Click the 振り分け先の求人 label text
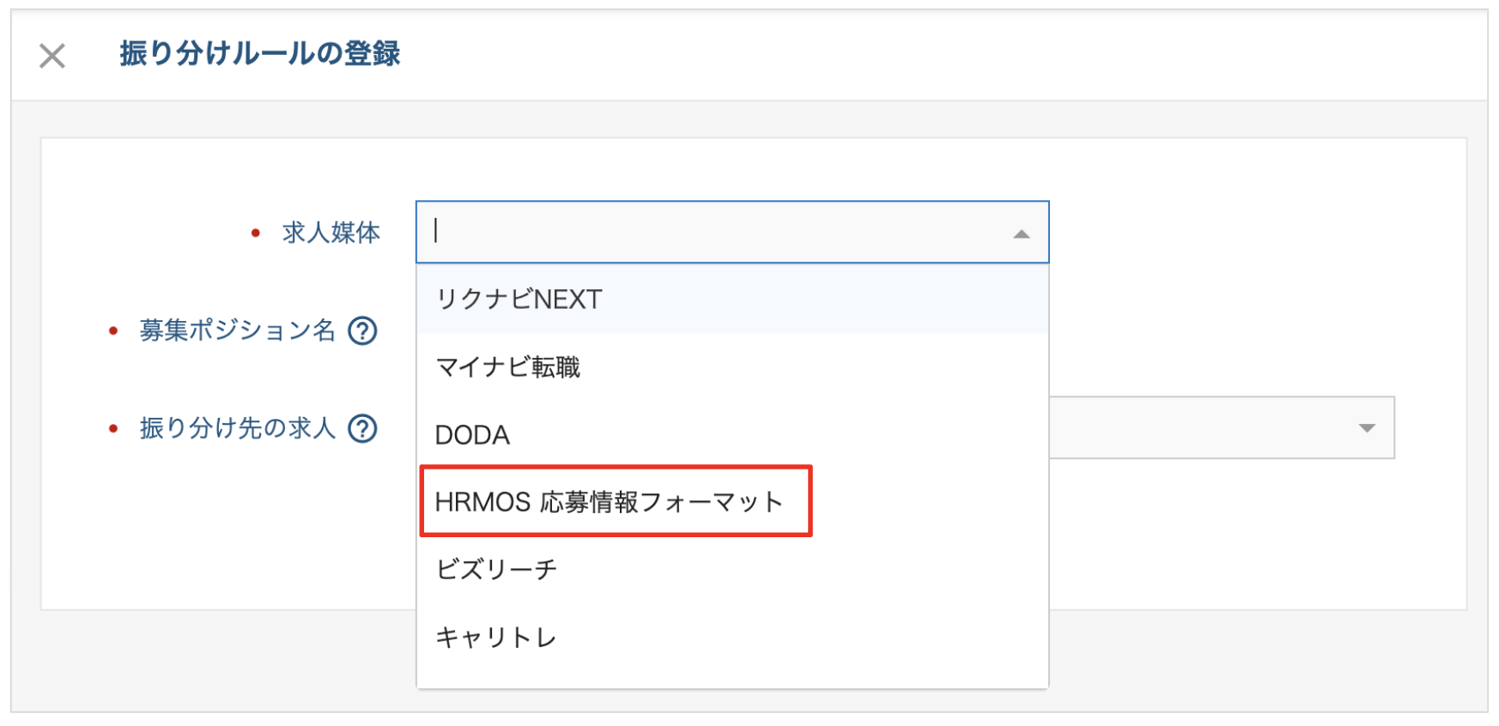This screenshot has height=726, width=1499. 237,428
